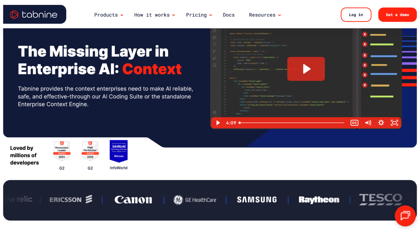
Task: Click the topmost red X icon in the video panel
Action: [x=365, y=34]
